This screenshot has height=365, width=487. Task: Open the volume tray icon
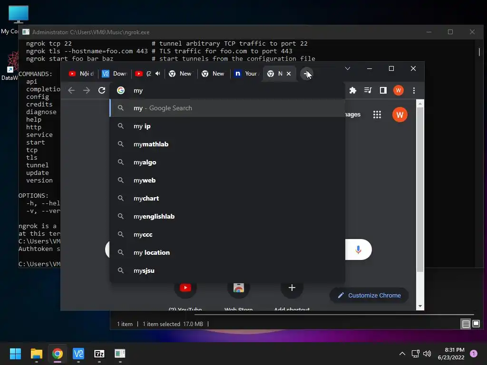coord(427,354)
